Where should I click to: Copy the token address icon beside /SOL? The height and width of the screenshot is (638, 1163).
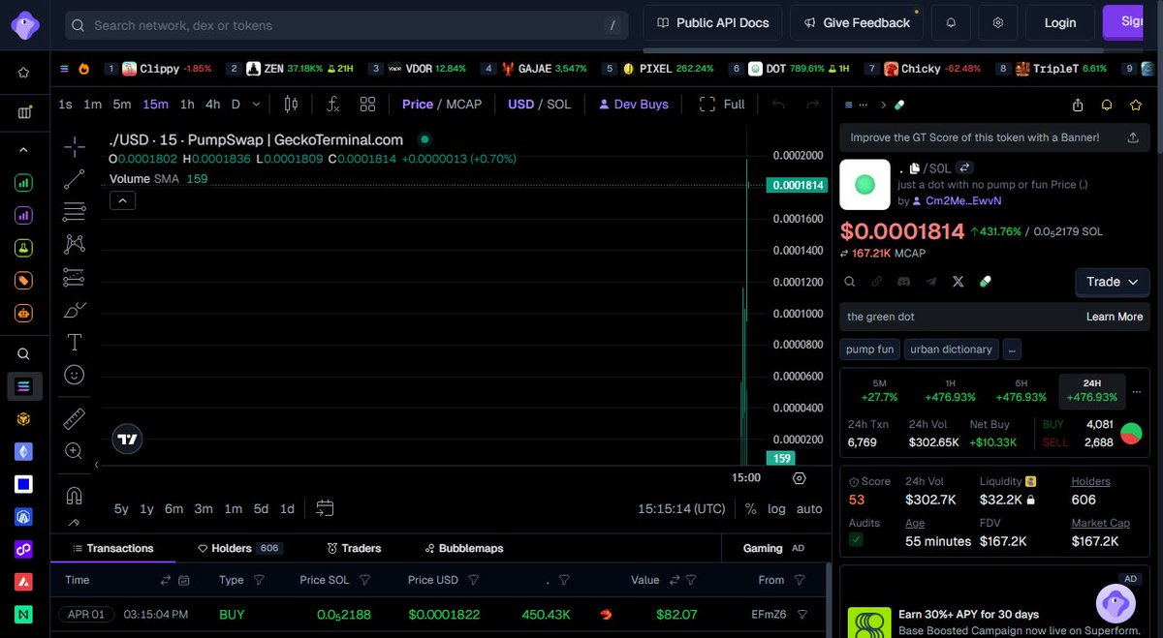point(914,168)
